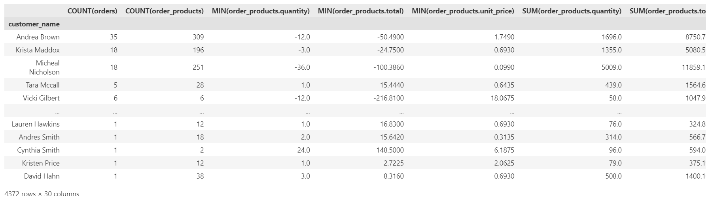Screen dimensions: 708x203
Task: Click the Tara Mccall row label
Action: click(x=43, y=85)
